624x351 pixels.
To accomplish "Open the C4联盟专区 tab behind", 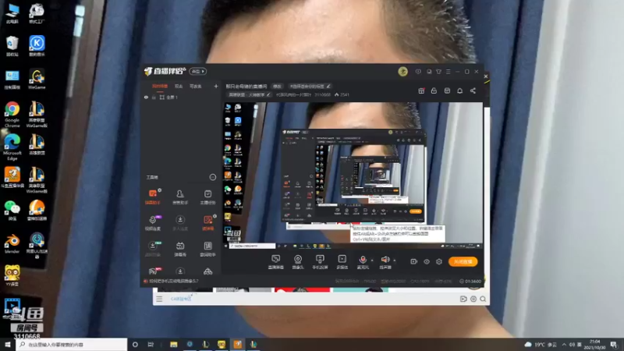I will pos(181,299).
